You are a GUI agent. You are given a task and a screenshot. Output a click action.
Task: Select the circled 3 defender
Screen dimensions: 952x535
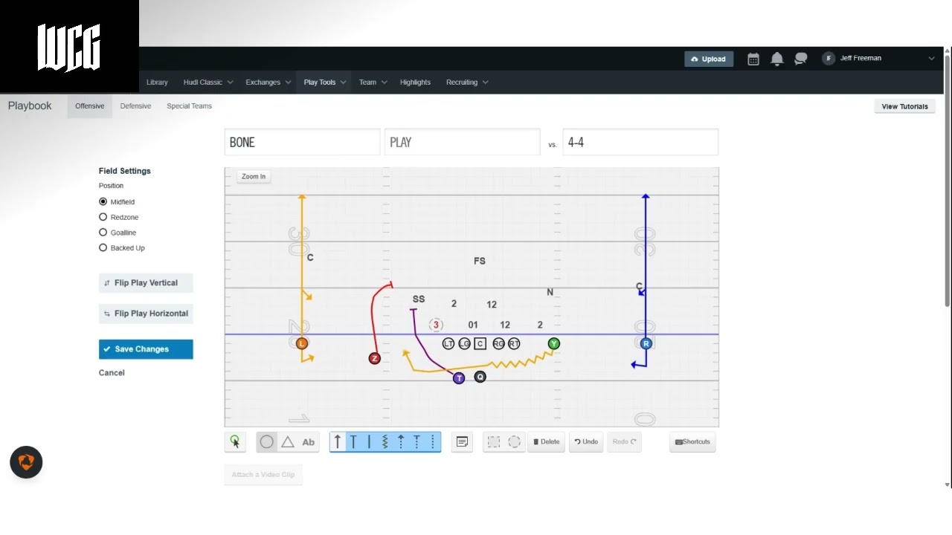[436, 325]
